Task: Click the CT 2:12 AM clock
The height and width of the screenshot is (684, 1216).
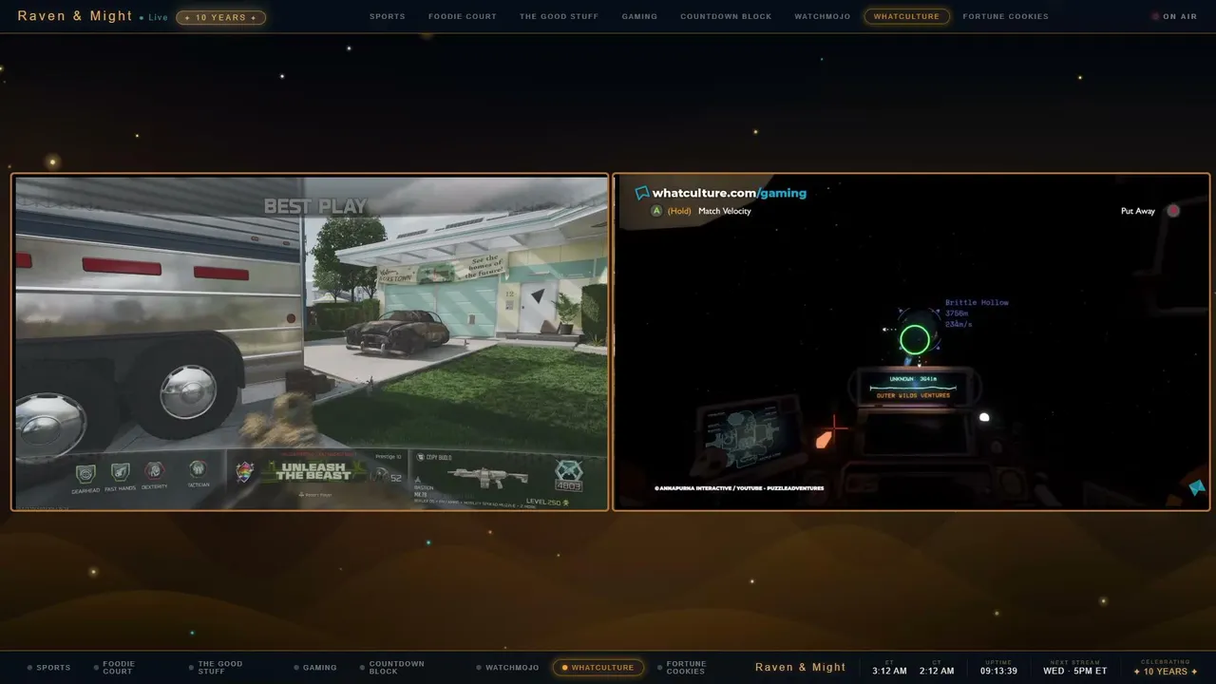Action: tap(937, 668)
